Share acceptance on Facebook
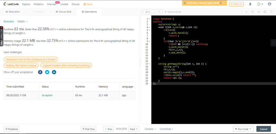Image resolution: width=276 pixels, height=134 pixels. 40,72
